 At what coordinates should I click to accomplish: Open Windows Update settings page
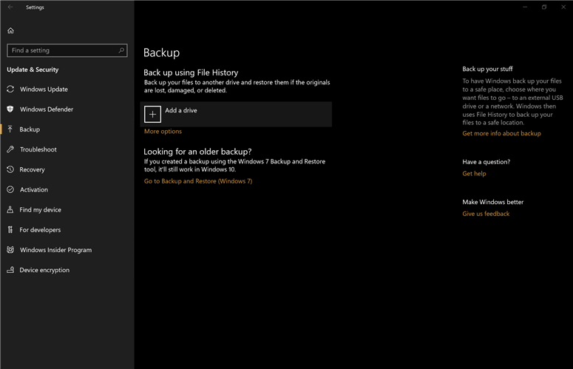[x=44, y=89]
